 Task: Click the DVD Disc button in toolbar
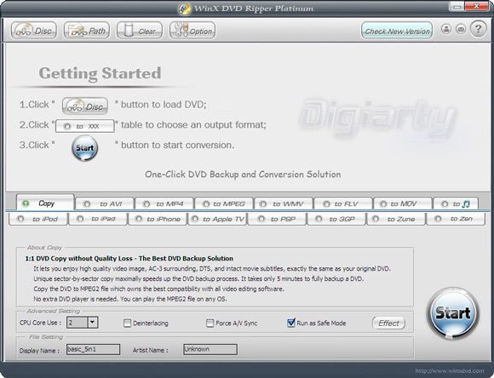pos(34,31)
